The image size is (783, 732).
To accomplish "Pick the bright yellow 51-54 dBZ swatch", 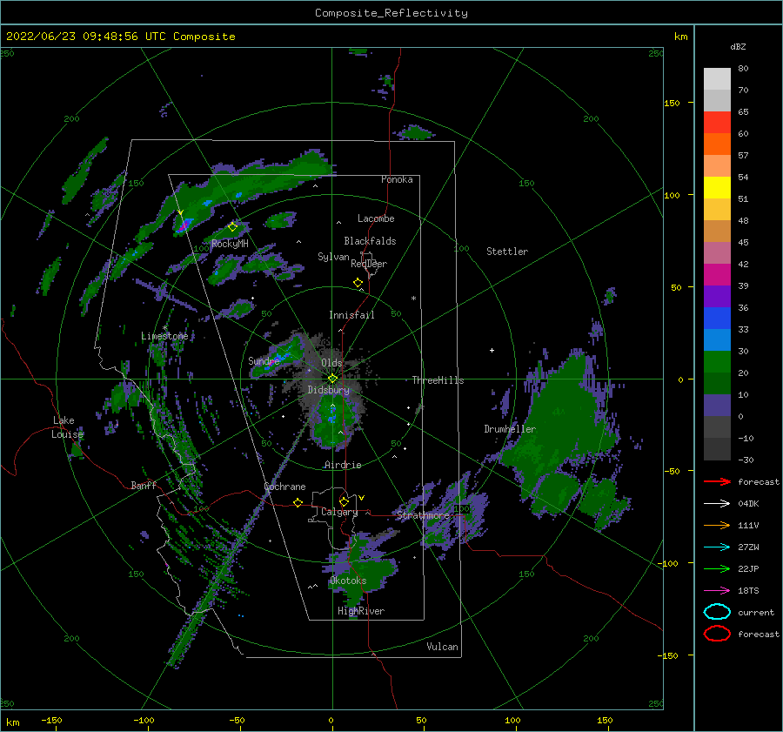I will 717,187.
